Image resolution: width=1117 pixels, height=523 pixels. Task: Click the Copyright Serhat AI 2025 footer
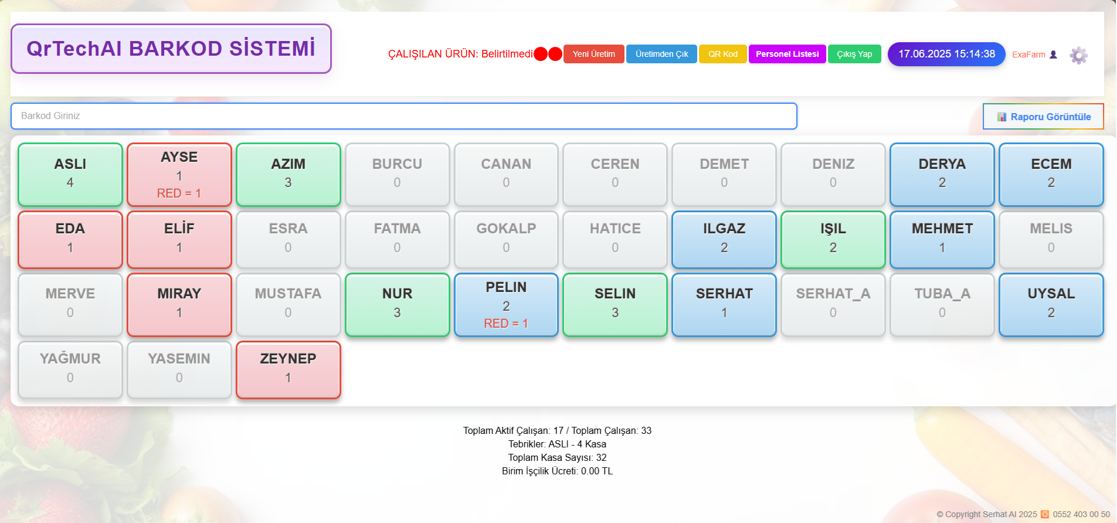[x=987, y=514]
